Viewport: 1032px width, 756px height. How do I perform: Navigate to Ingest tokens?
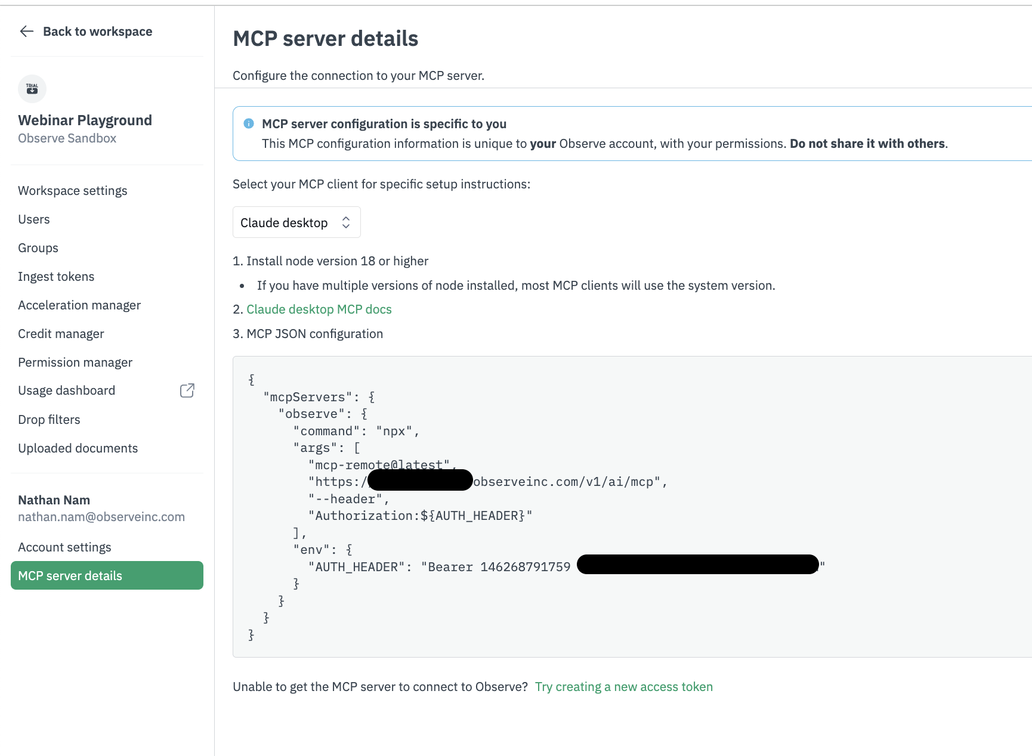(56, 277)
